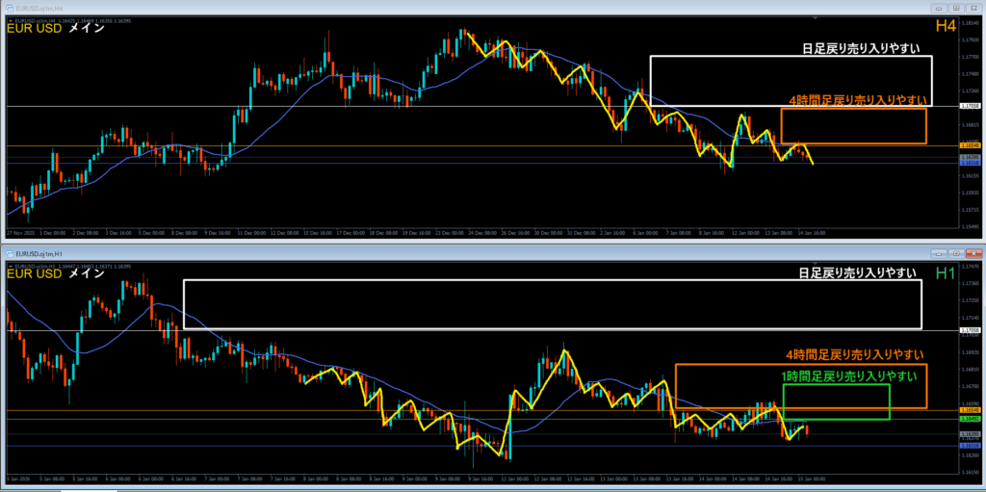Close the EURUSD H1 chart window
986x492 pixels.
(x=973, y=253)
